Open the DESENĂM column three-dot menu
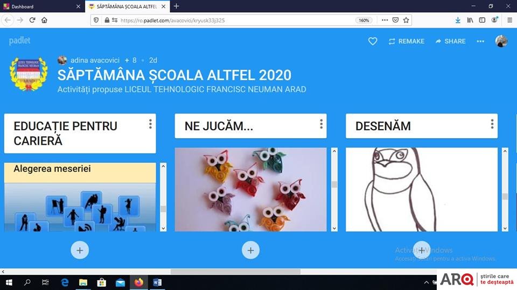The height and width of the screenshot is (290, 517). (492, 124)
